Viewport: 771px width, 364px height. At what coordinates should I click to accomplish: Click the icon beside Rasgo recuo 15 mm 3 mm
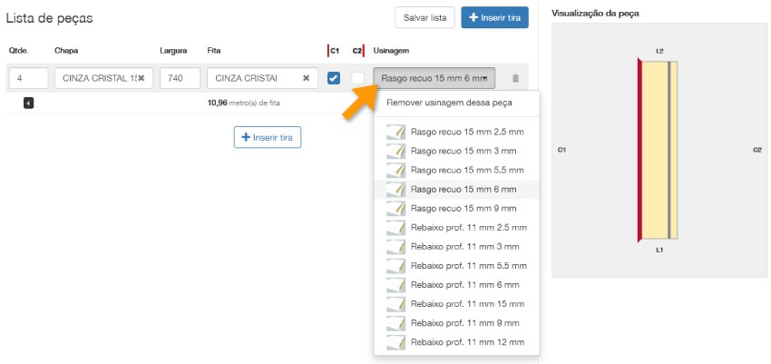coord(395,151)
